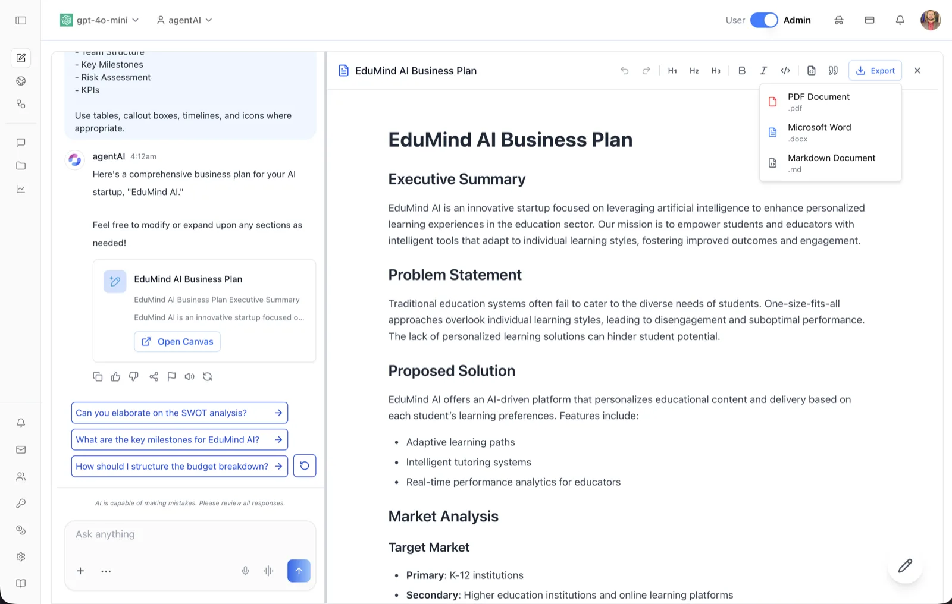Open the billing card icon in top bar
Viewport: 952px width, 604px height.
click(x=869, y=20)
